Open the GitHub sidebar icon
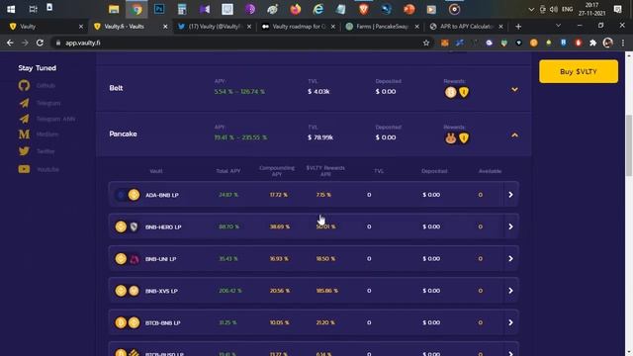 pyautogui.click(x=24, y=86)
